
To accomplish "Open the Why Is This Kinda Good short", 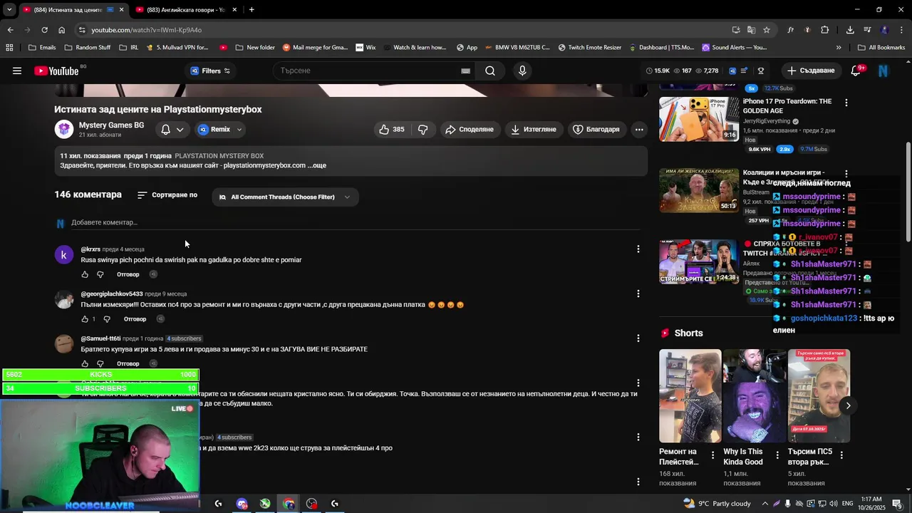I will (x=755, y=395).
